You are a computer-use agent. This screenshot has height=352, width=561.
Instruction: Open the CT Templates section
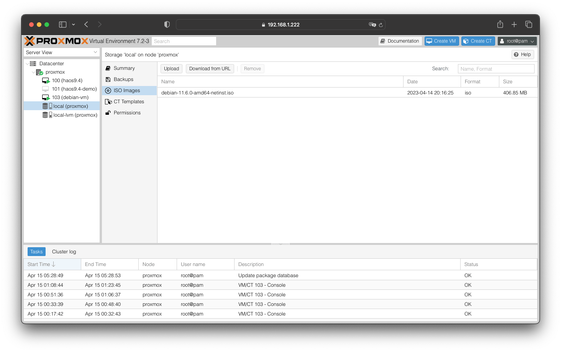(x=129, y=102)
